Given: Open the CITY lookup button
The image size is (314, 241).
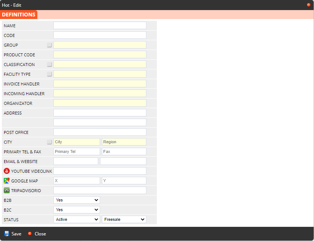Looking at the screenshot, I should 49,142.
